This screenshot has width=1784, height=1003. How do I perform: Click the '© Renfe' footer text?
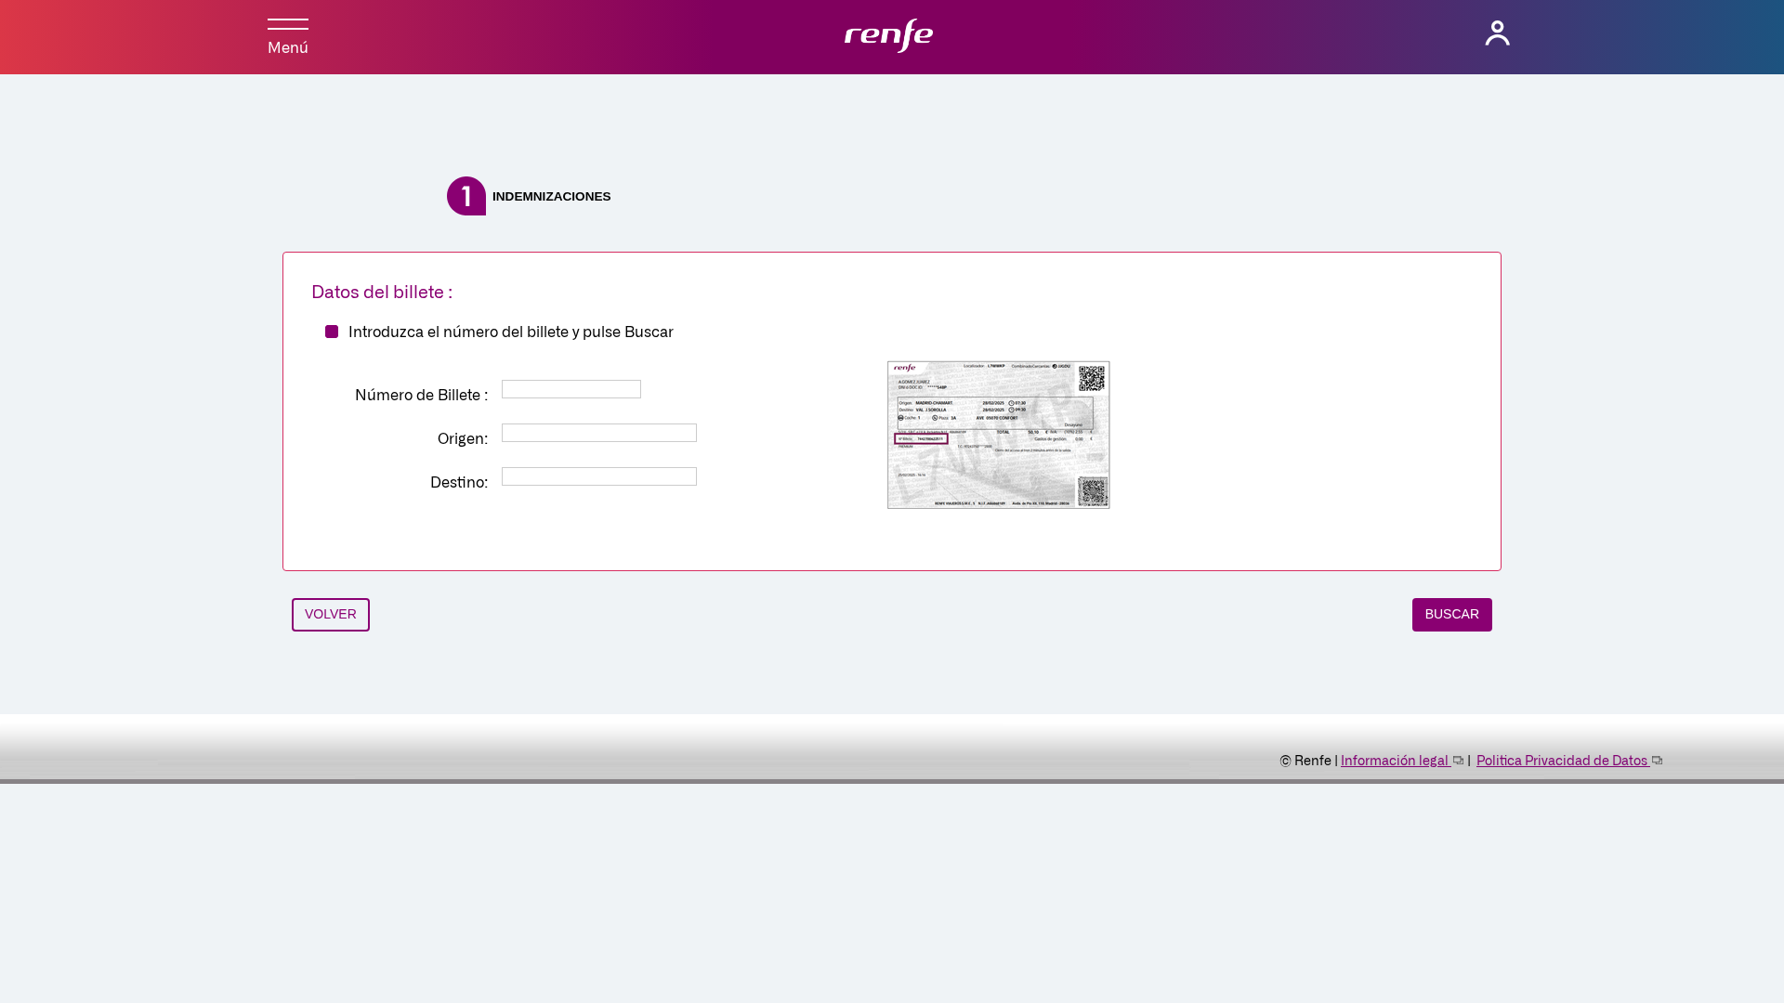click(1305, 761)
